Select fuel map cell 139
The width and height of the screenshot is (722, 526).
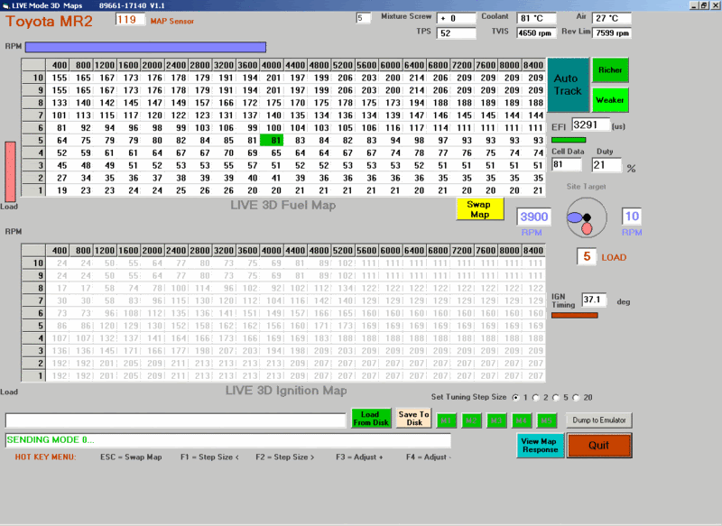pos(391,115)
